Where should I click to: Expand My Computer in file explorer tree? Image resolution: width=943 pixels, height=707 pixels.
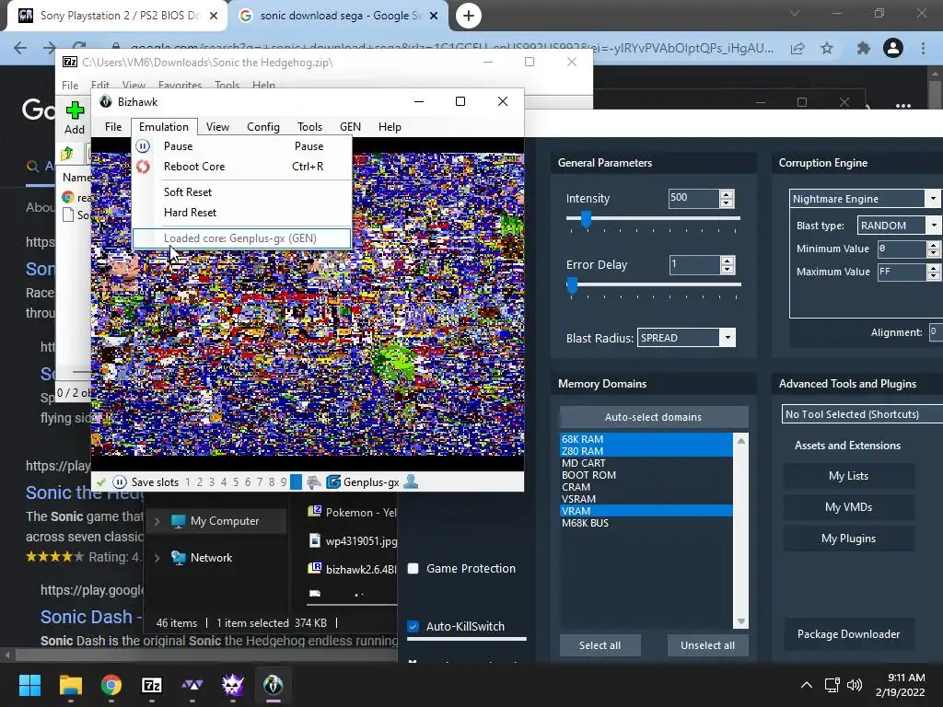click(x=157, y=521)
